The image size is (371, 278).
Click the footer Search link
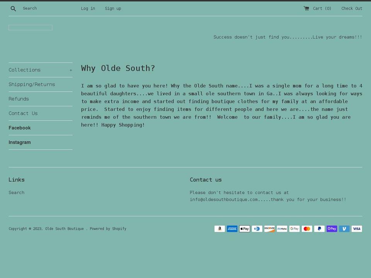click(17, 192)
